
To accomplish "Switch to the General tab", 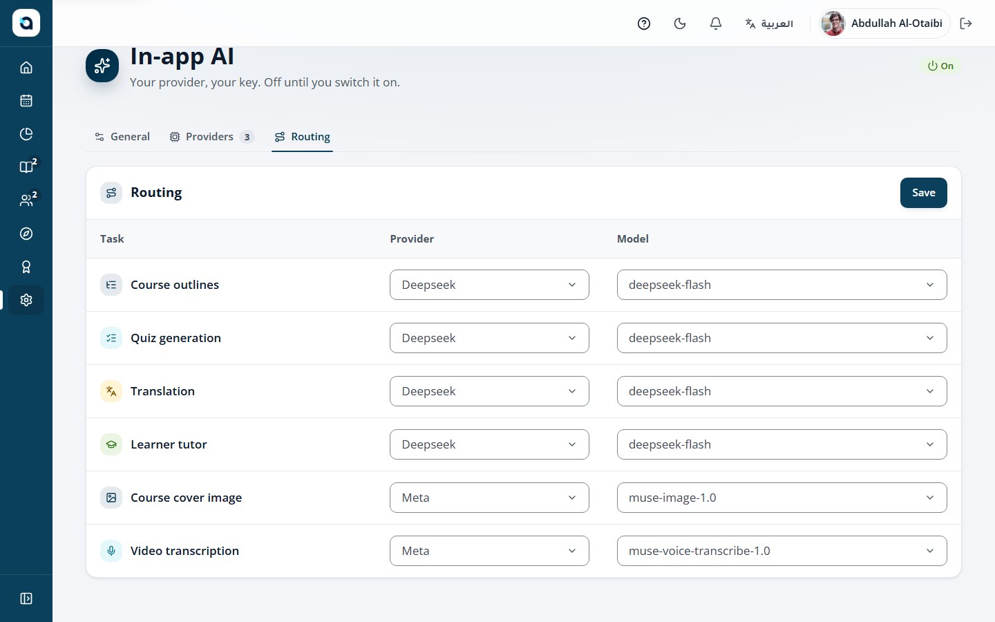I will point(122,137).
